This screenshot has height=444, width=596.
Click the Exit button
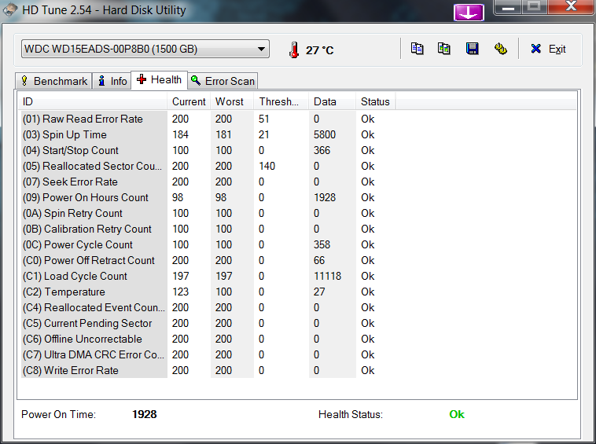coord(548,49)
